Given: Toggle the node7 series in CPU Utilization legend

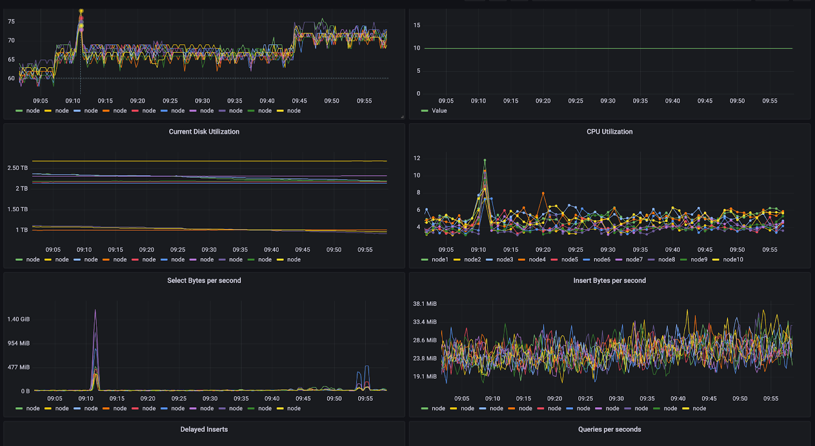Looking at the screenshot, I should pos(634,260).
